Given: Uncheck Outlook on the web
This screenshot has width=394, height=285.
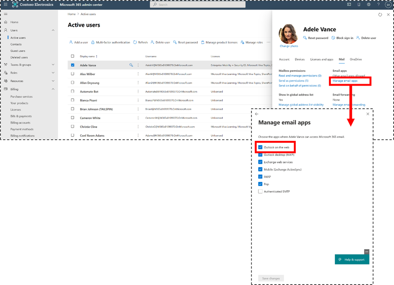Looking at the screenshot, I should pos(260,147).
